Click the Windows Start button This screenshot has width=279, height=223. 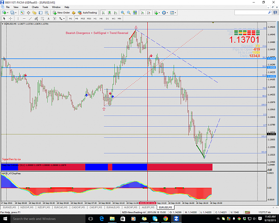pos(5,219)
